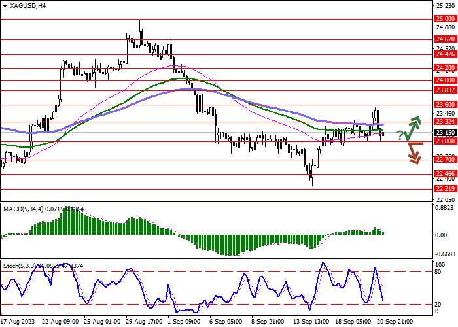Select the 23.837 price level label
The width and height of the screenshot is (458, 327).
(446, 90)
